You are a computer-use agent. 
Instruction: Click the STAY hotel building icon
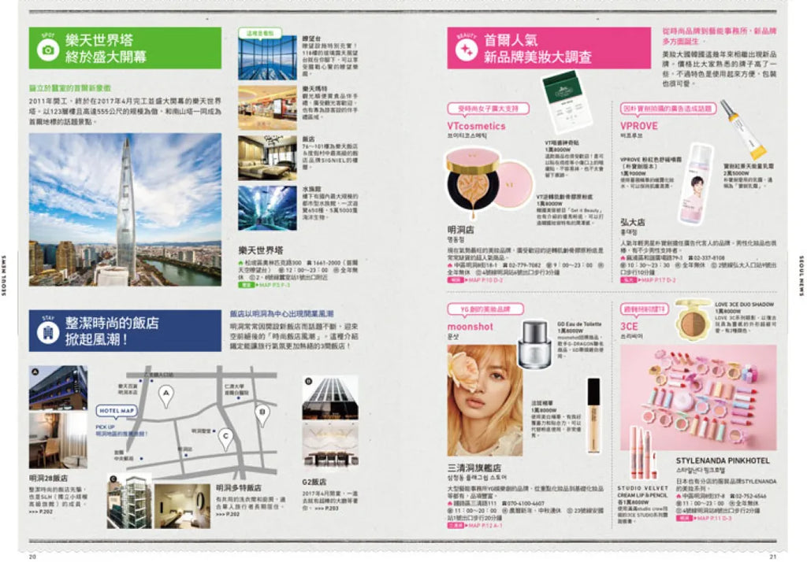pos(47,331)
